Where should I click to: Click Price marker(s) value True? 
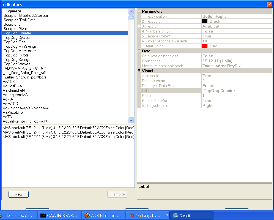tap(237, 101)
